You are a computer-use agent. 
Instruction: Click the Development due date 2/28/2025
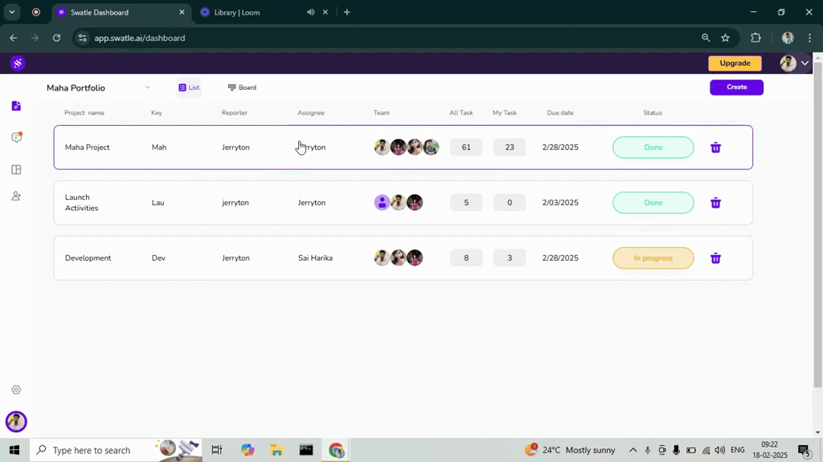tap(560, 257)
